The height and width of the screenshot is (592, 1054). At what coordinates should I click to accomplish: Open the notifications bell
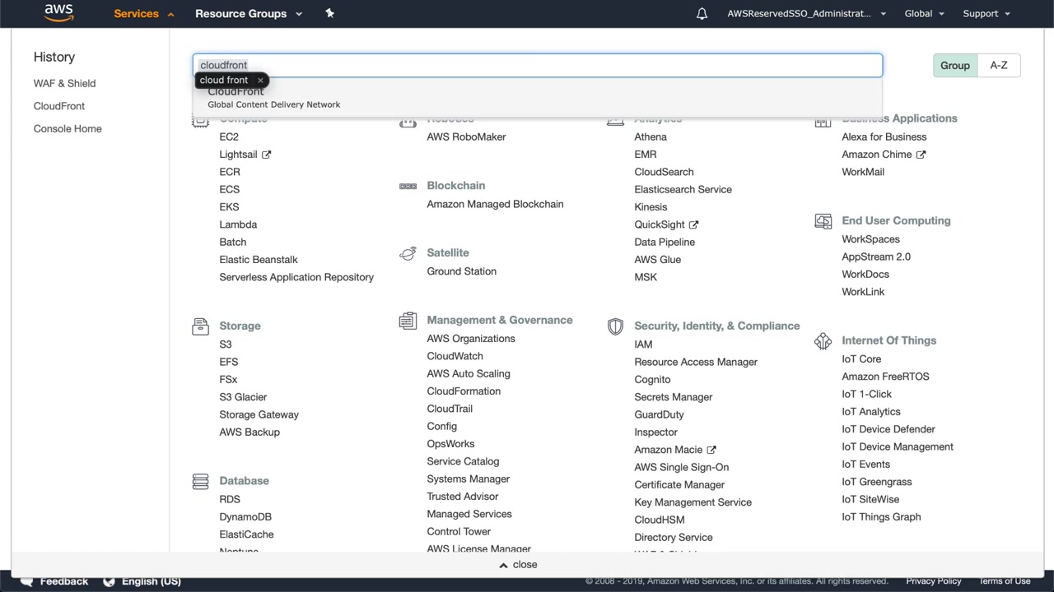click(x=702, y=14)
